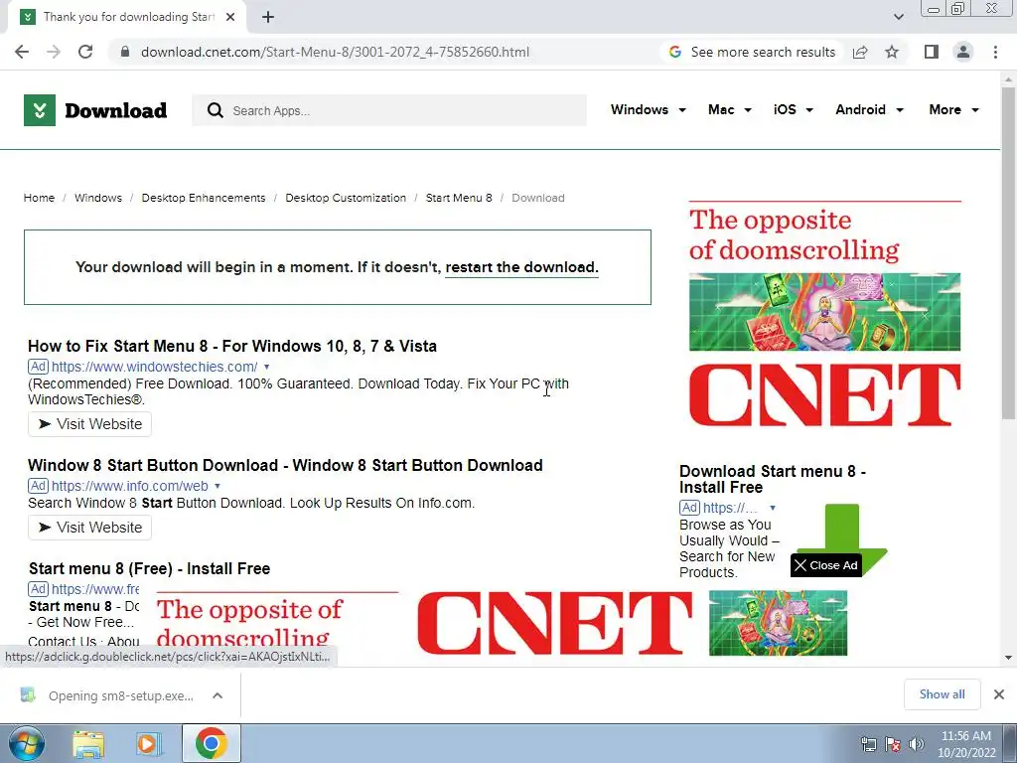Expand the Android menu dropdown
This screenshot has height=763, width=1017.
pyautogui.click(x=869, y=109)
